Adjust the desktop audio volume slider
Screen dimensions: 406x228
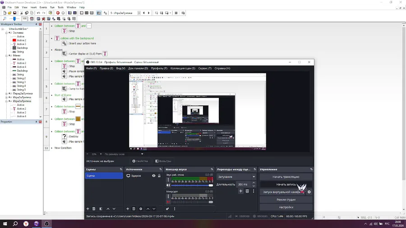coord(192,185)
